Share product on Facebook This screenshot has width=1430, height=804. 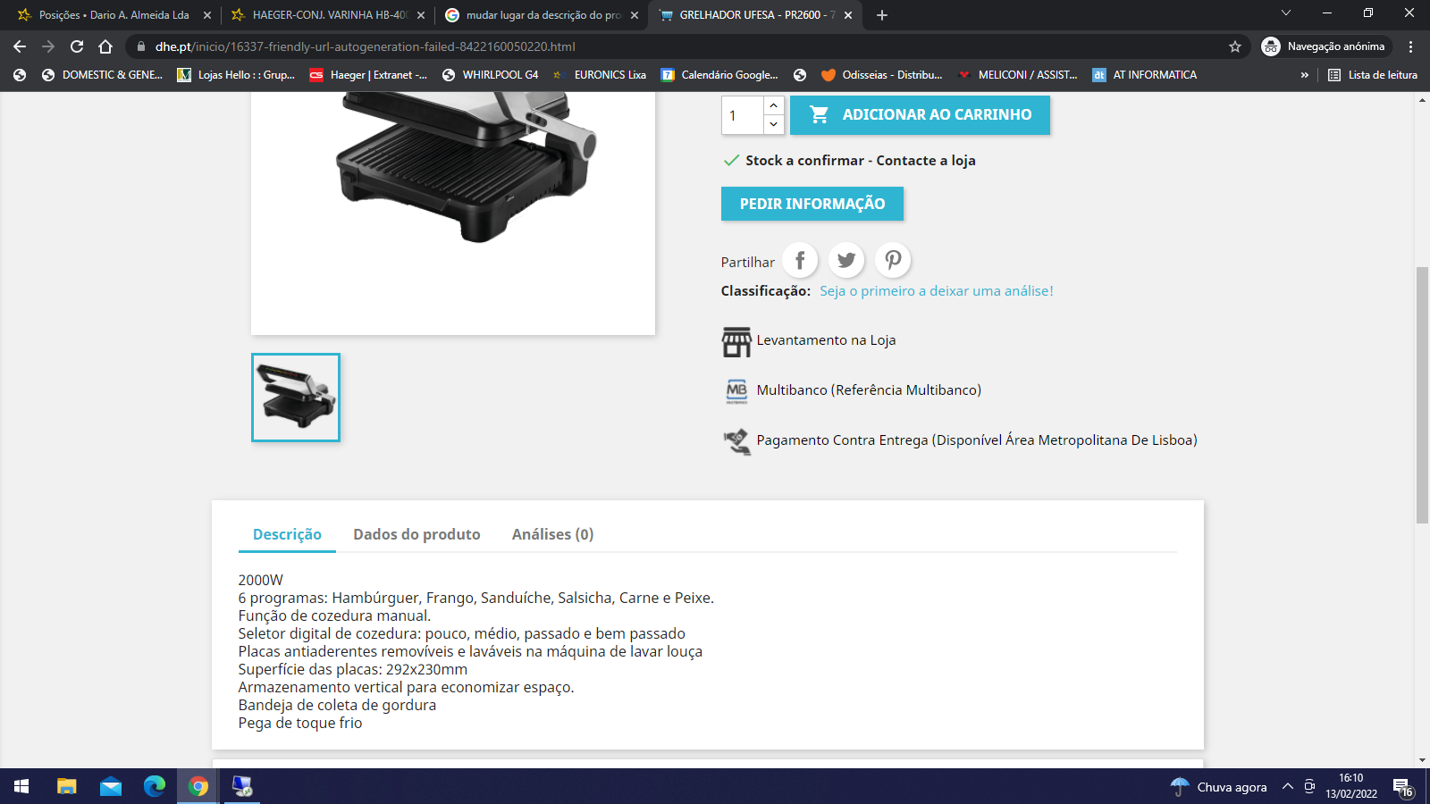tap(800, 260)
